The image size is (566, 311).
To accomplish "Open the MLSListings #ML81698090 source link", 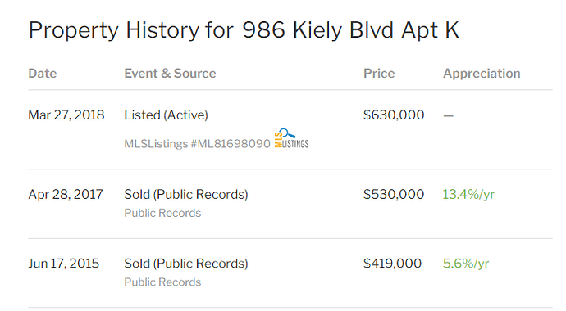I will pos(197,143).
